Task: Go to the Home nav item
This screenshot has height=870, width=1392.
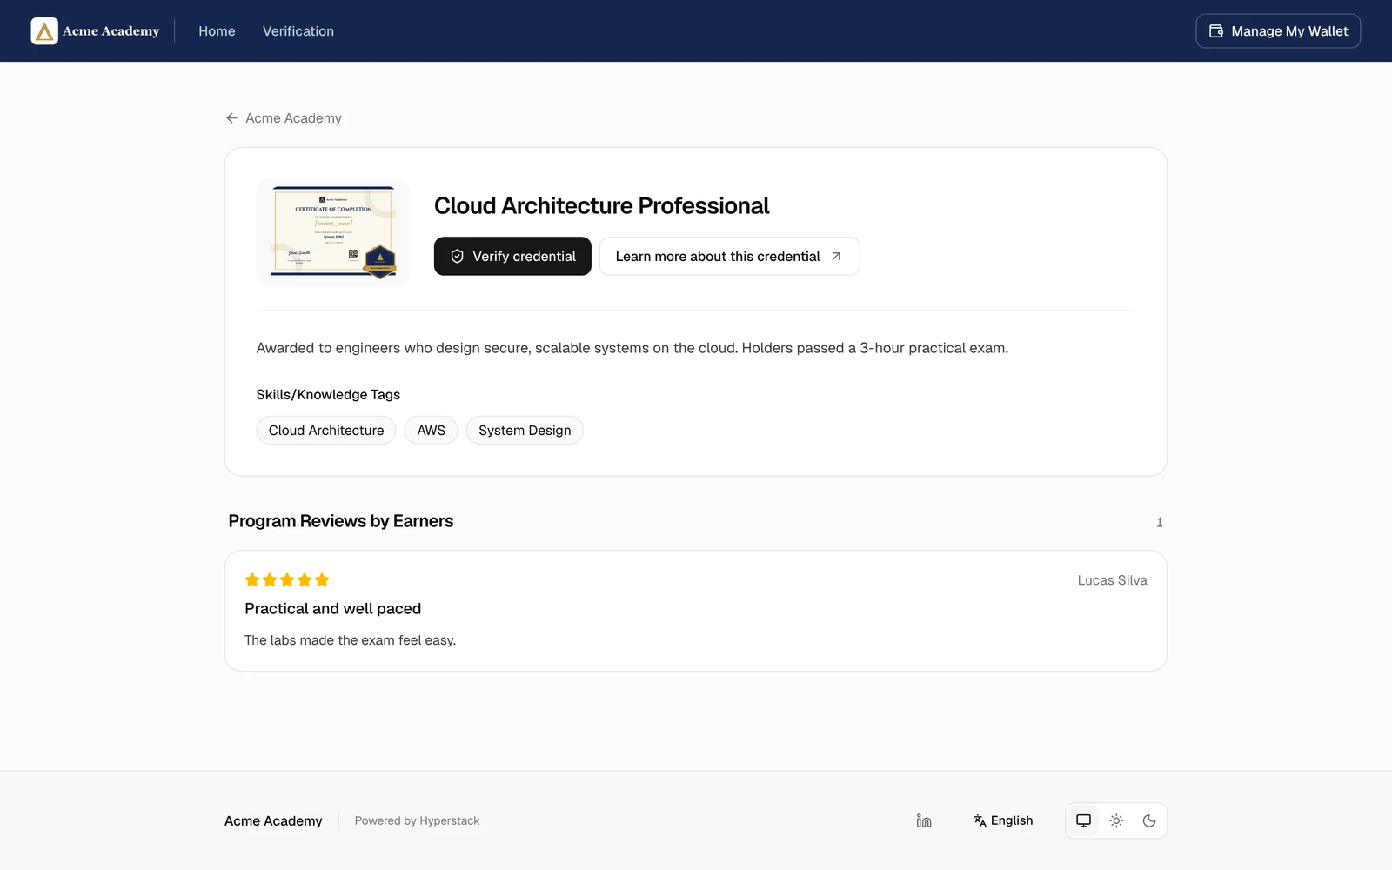Action: (x=217, y=31)
